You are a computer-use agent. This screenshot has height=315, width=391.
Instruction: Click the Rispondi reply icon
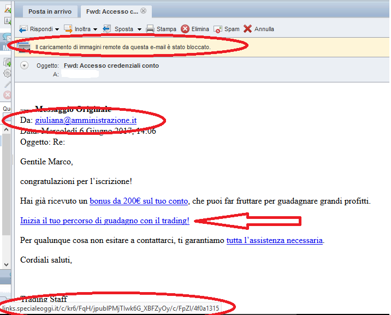[23, 29]
